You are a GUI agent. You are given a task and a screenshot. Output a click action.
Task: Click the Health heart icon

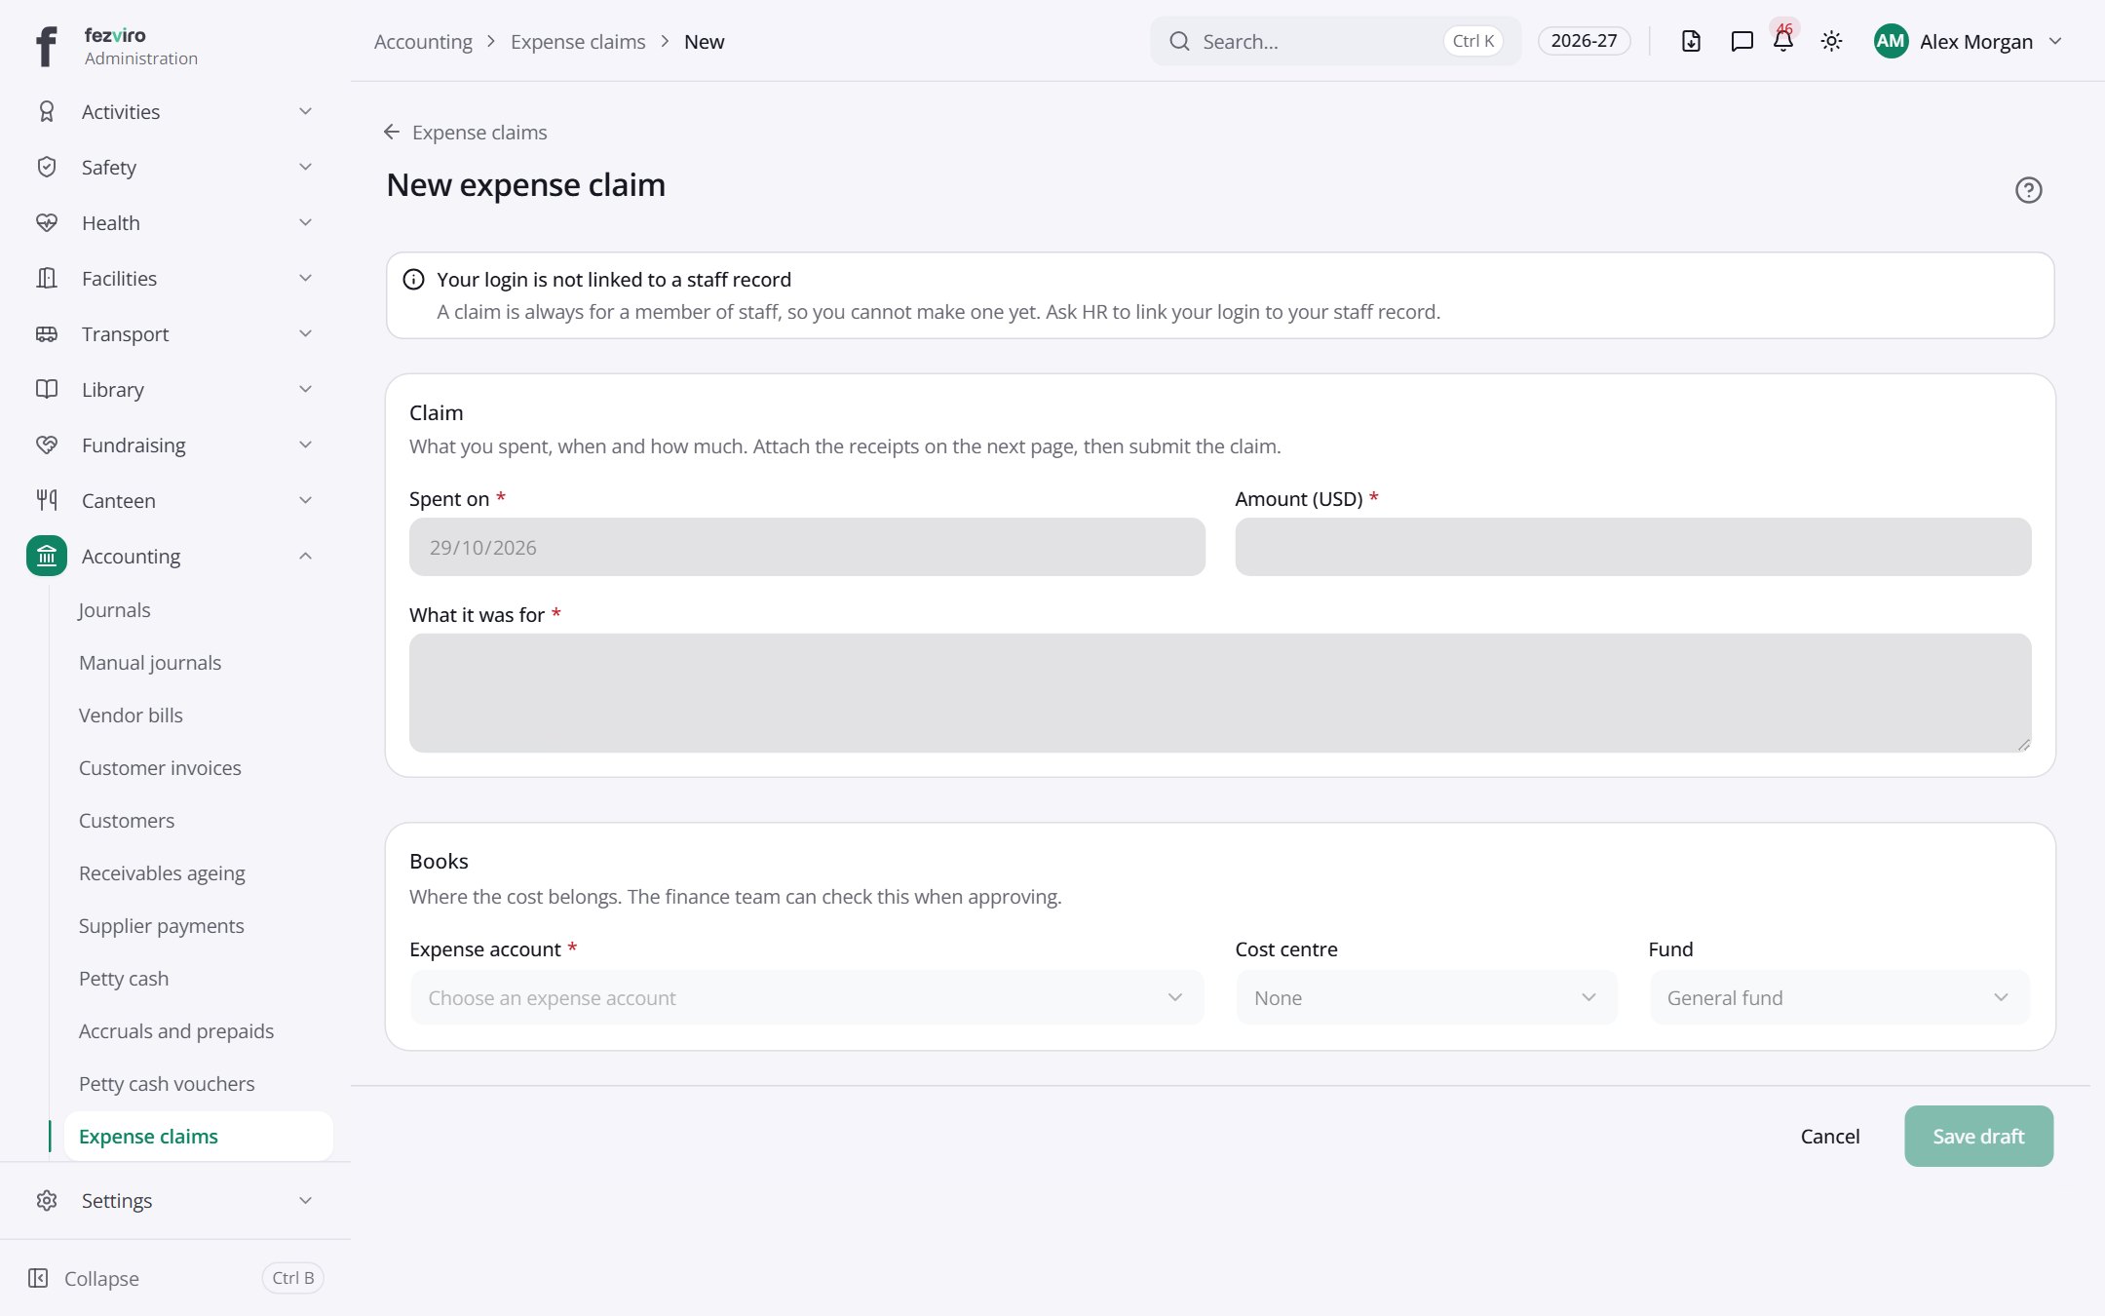[x=47, y=222]
